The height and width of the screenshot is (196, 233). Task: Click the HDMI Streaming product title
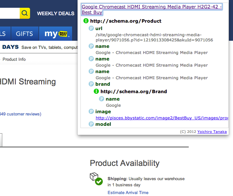(28, 82)
